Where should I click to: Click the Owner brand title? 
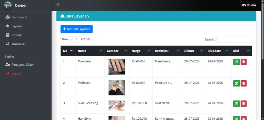pyautogui.click(x=21, y=5)
